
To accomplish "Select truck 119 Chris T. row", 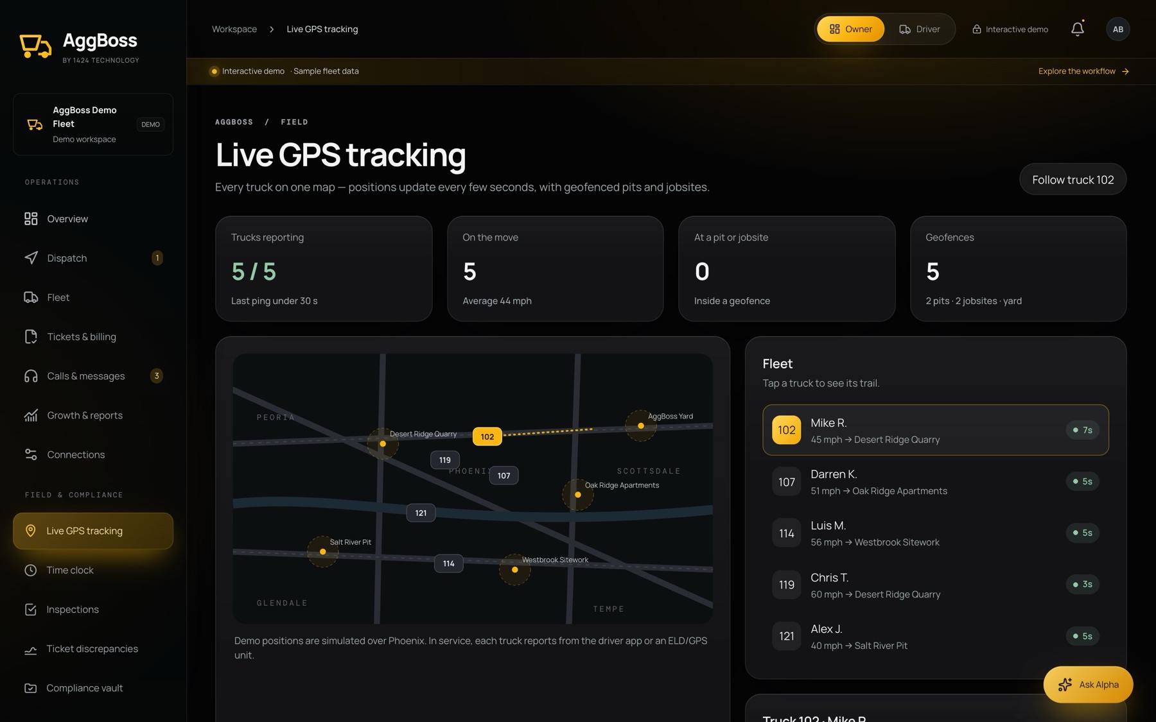I will 935,585.
